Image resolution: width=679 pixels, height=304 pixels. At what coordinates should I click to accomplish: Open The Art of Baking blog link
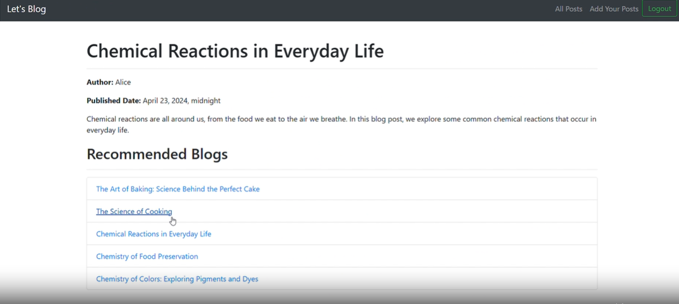coord(177,189)
